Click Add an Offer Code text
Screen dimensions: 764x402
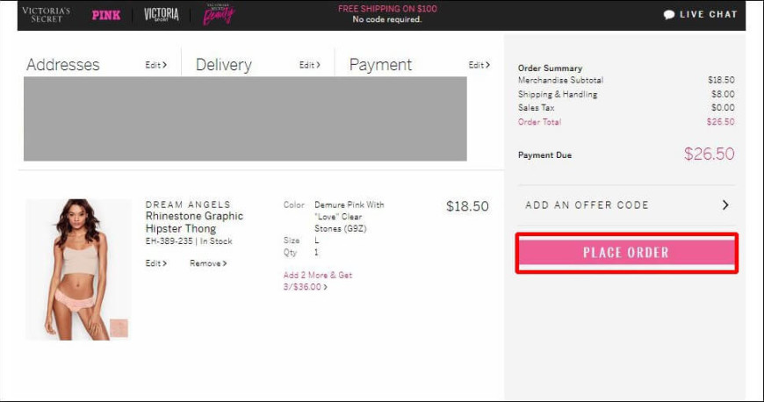click(x=587, y=205)
